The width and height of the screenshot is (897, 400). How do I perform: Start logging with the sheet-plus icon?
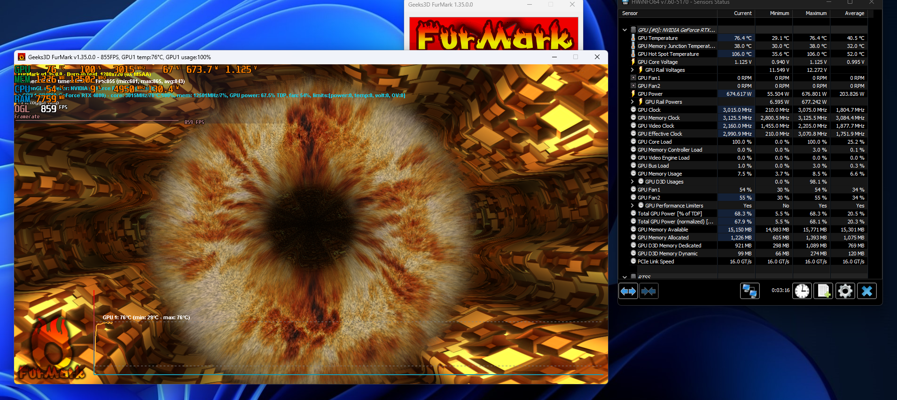(824, 291)
